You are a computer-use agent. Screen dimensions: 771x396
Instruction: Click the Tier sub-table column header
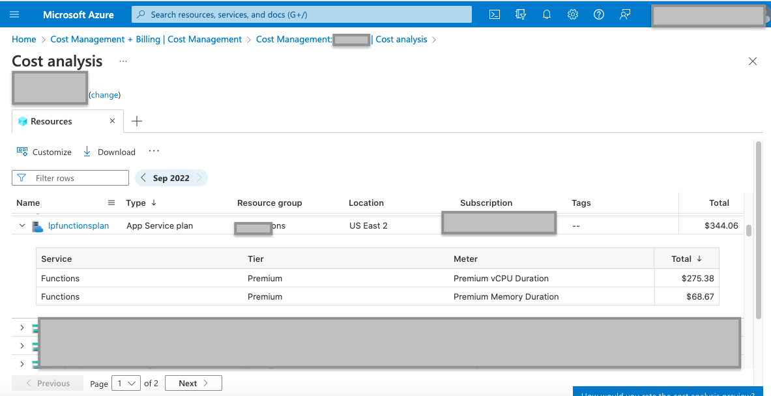coord(255,259)
